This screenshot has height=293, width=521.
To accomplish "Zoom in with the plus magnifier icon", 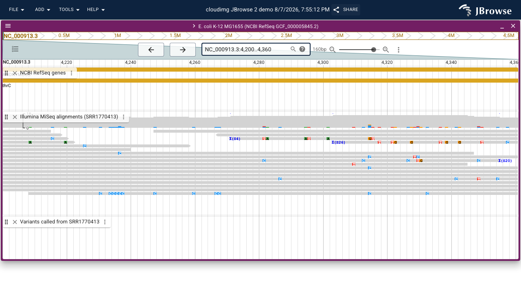I will click(386, 50).
